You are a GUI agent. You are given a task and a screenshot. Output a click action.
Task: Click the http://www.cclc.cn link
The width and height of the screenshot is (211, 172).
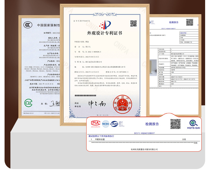[x=28, y=113]
